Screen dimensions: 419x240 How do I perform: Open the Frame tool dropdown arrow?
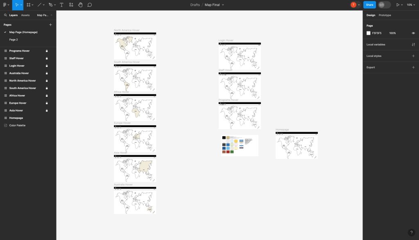click(33, 5)
